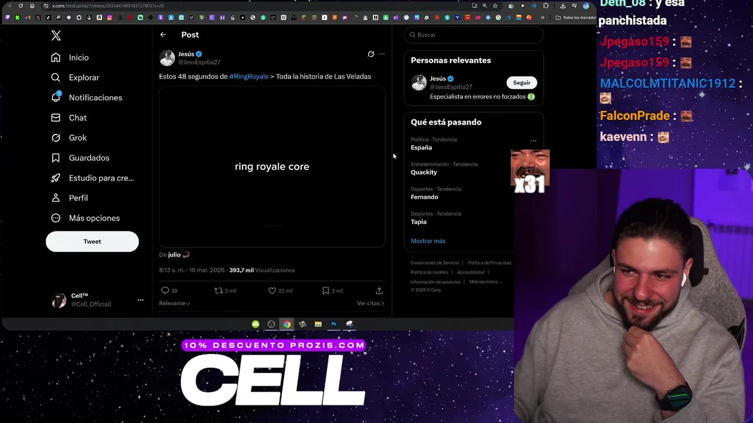Open Política de cookies footer link

pyautogui.click(x=429, y=272)
